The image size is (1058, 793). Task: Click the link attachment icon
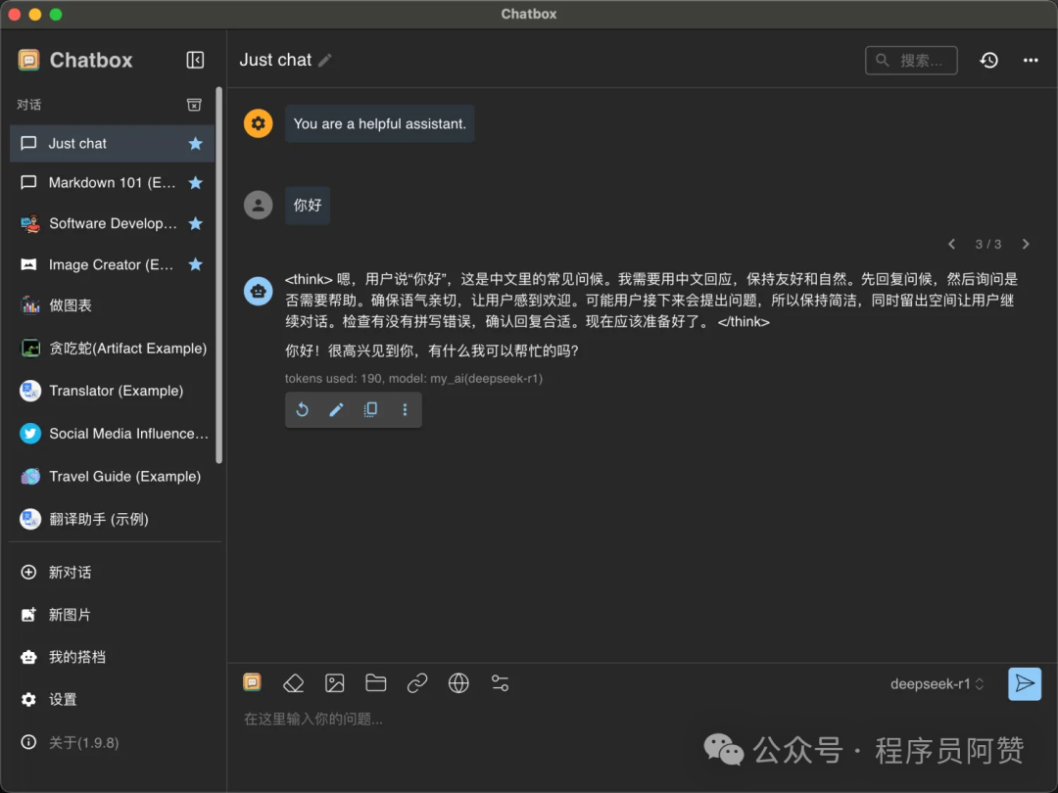[x=417, y=683]
